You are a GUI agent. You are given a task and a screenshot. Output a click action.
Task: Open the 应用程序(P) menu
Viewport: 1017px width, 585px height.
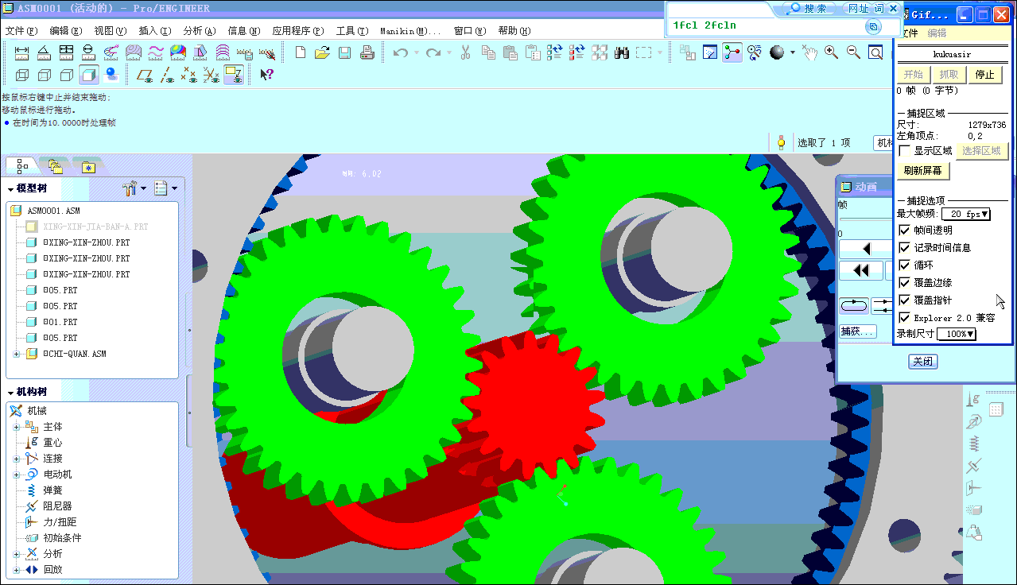coord(297,31)
